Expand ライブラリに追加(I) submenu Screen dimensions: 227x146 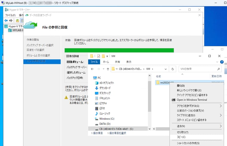click(x=197, y=115)
